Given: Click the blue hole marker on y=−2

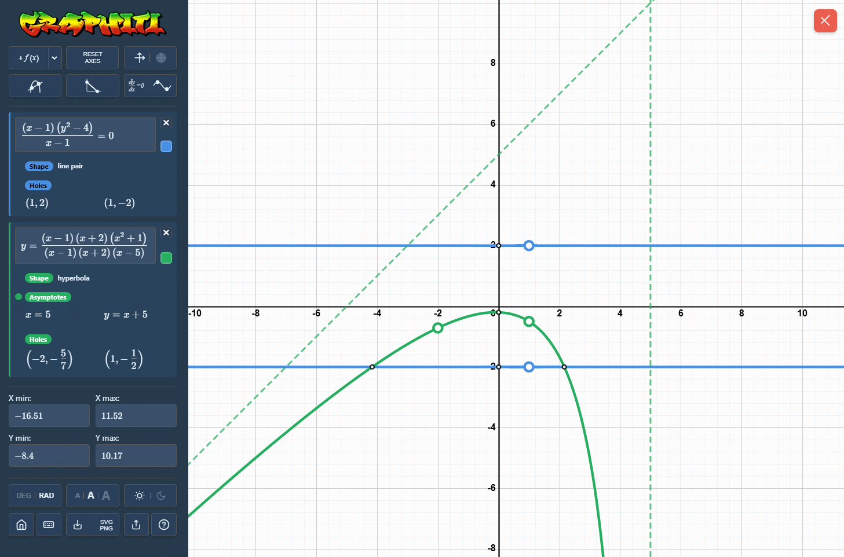Looking at the screenshot, I should [529, 367].
